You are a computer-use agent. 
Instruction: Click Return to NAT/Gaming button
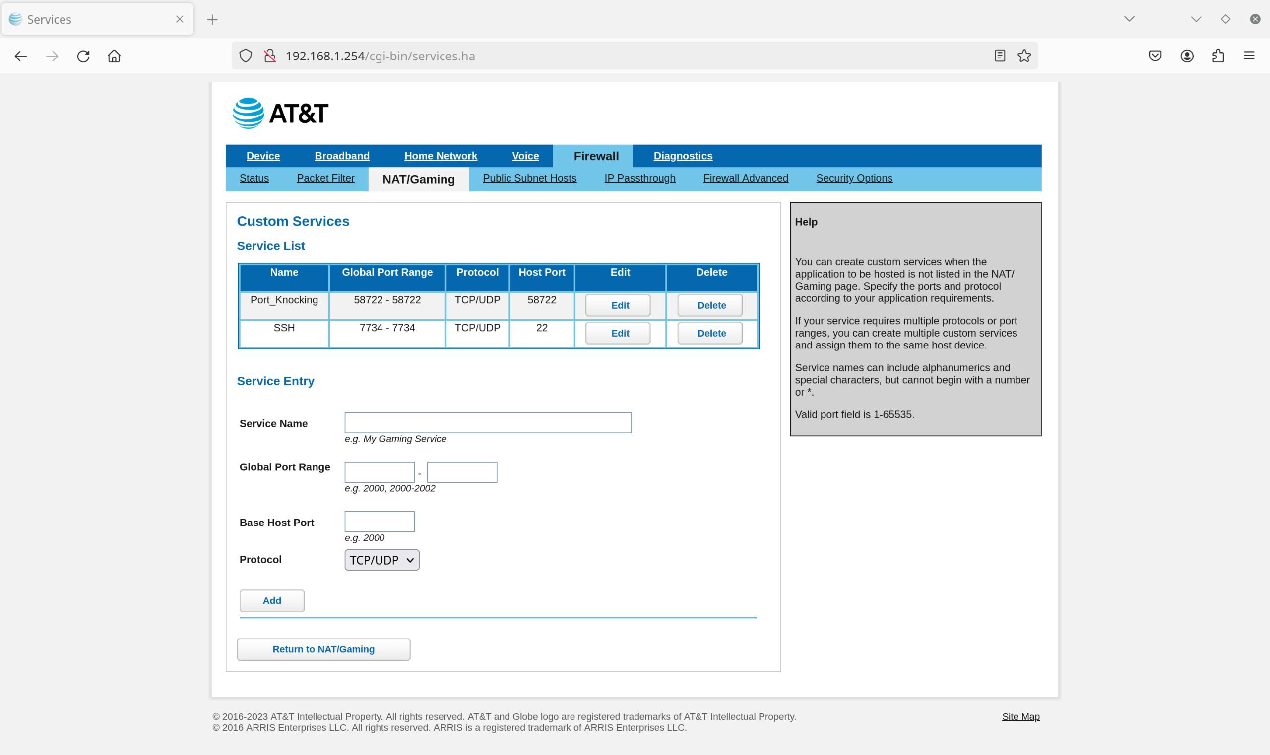(x=324, y=650)
